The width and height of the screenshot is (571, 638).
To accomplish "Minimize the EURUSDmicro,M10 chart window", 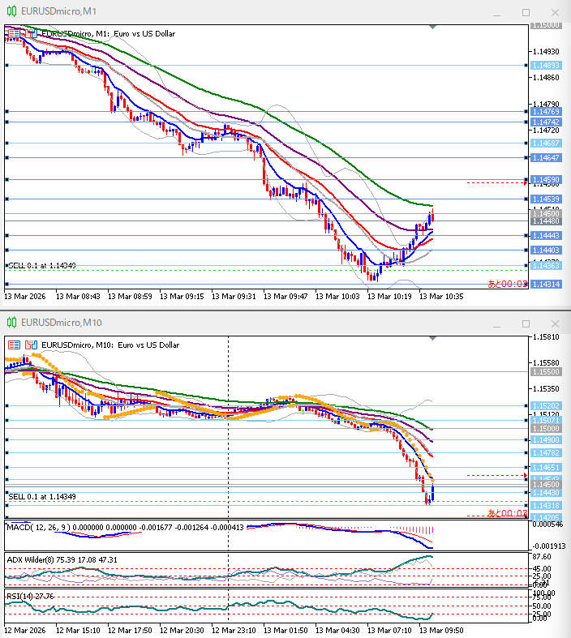I will pyautogui.click(x=496, y=323).
